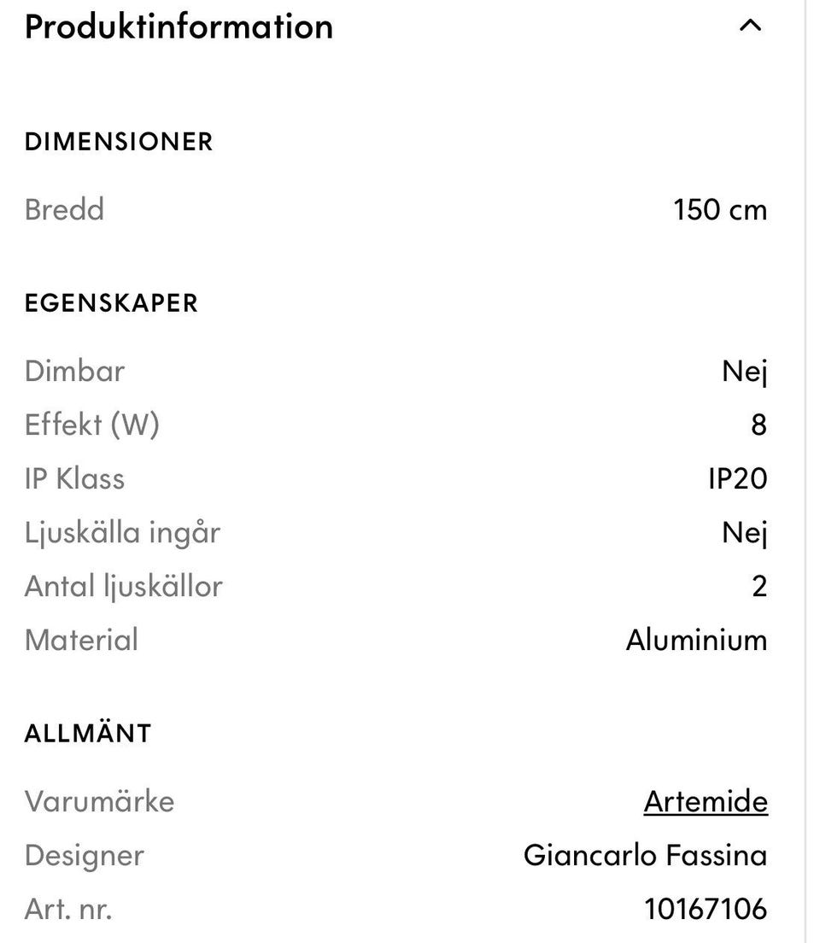Click the Dimbar label

(x=74, y=371)
